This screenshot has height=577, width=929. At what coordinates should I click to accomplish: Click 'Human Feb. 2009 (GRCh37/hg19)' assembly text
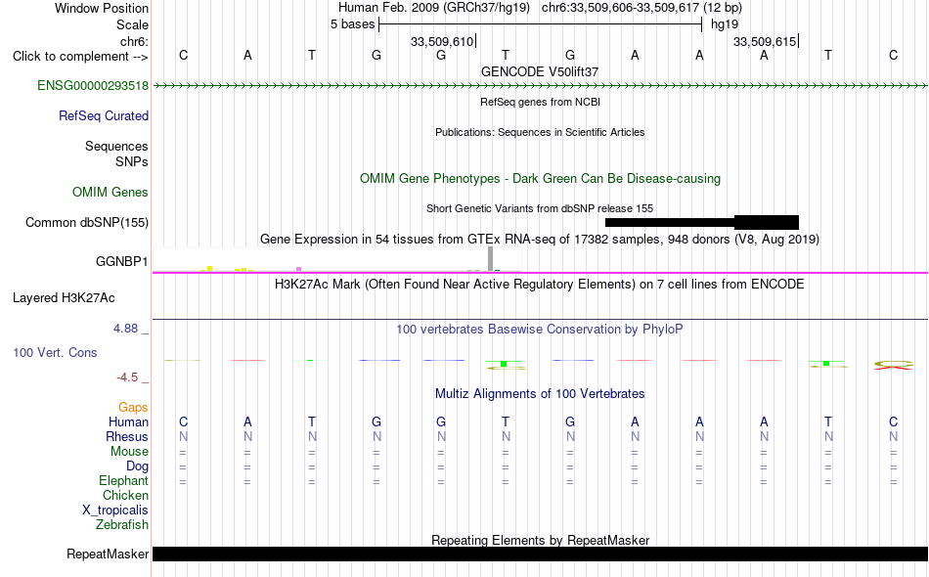433,8
